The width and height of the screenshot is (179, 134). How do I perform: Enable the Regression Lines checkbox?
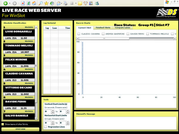click(x=46, y=127)
